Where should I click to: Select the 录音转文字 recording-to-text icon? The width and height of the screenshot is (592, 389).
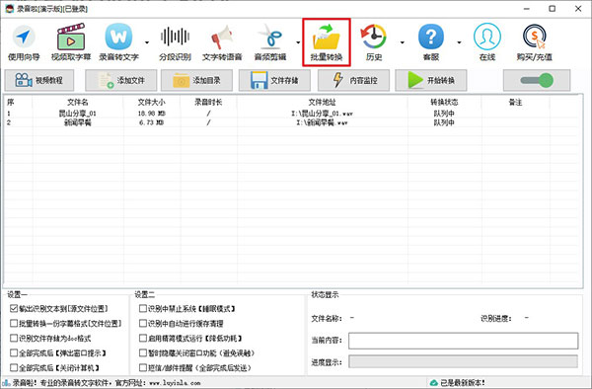click(118, 42)
